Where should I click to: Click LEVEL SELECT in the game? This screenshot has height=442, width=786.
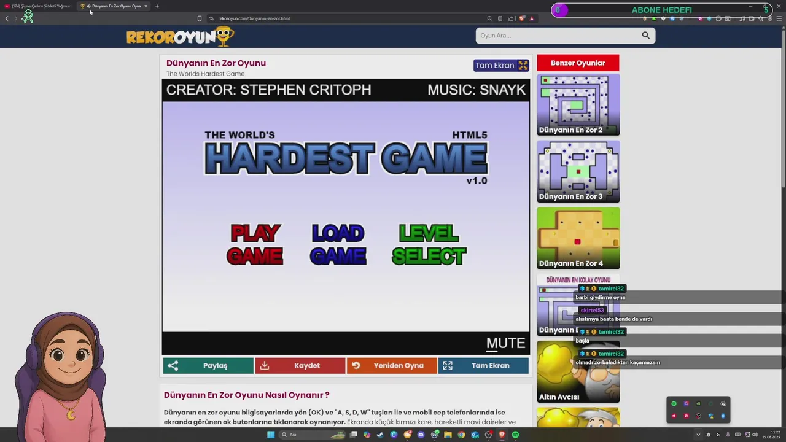tap(429, 244)
